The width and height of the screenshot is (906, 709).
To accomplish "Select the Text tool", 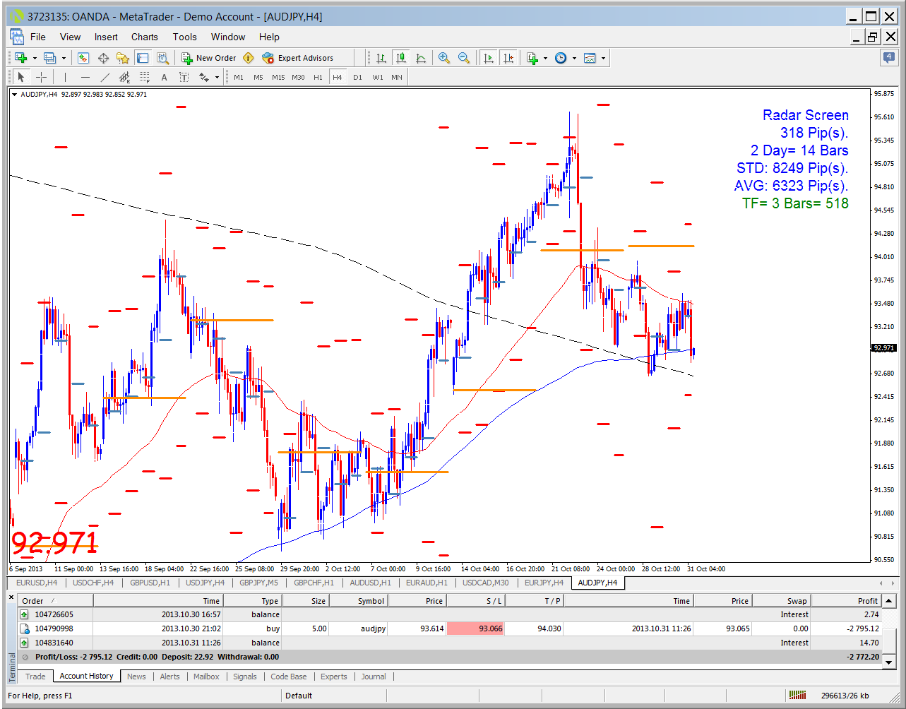I will (165, 77).
